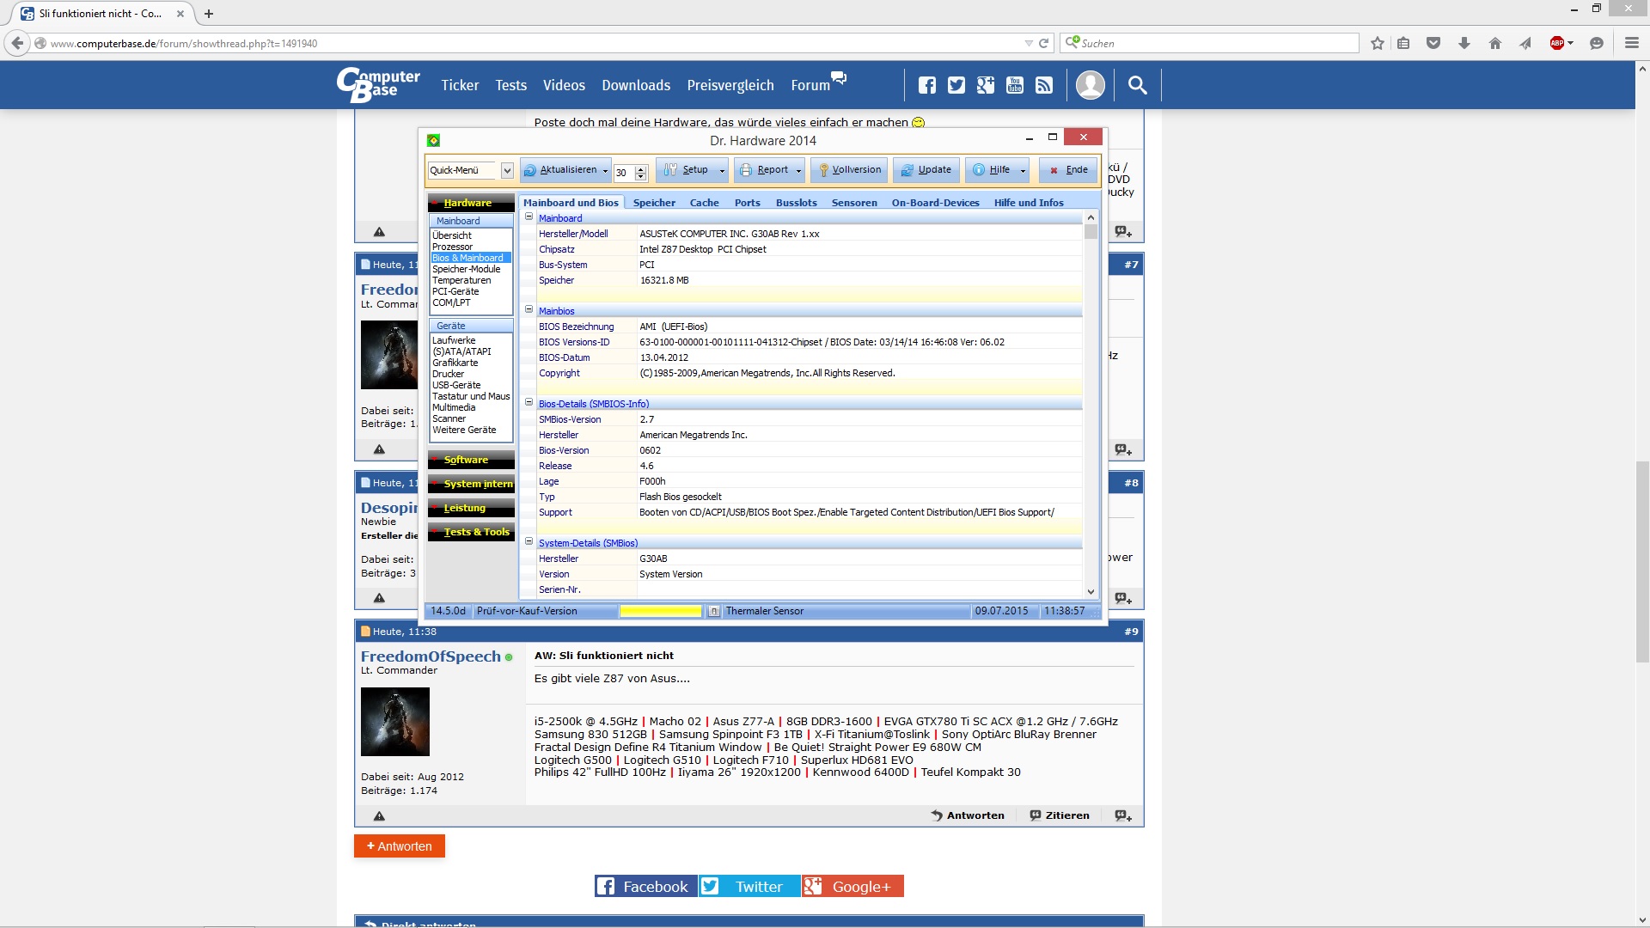Open the YouTube icon in header
The height and width of the screenshot is (928, 1650).
1015,85
